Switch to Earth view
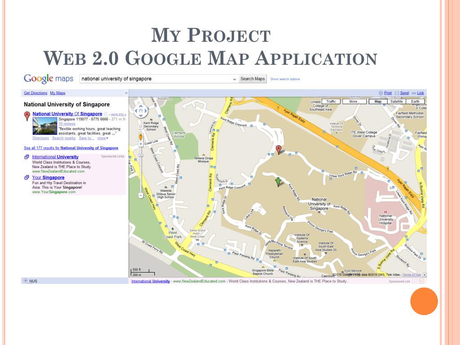 click(x=415, y=102)
